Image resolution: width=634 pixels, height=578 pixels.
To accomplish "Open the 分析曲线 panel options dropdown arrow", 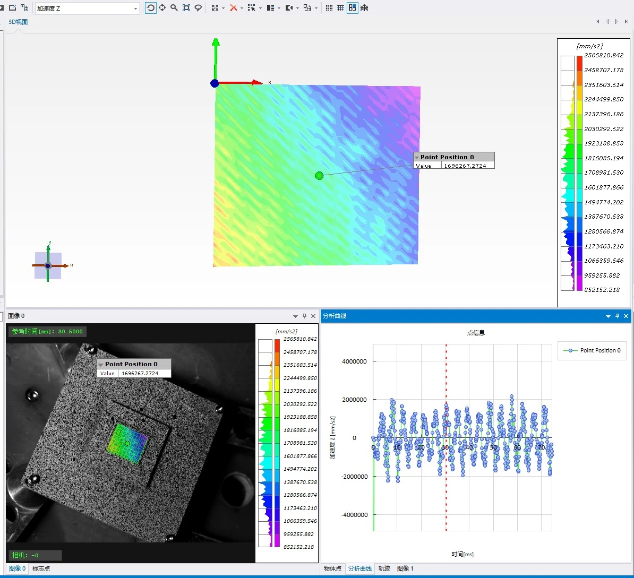I will pos(608,316).
